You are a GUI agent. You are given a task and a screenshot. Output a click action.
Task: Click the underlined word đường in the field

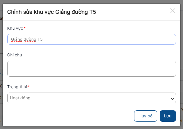30,39
